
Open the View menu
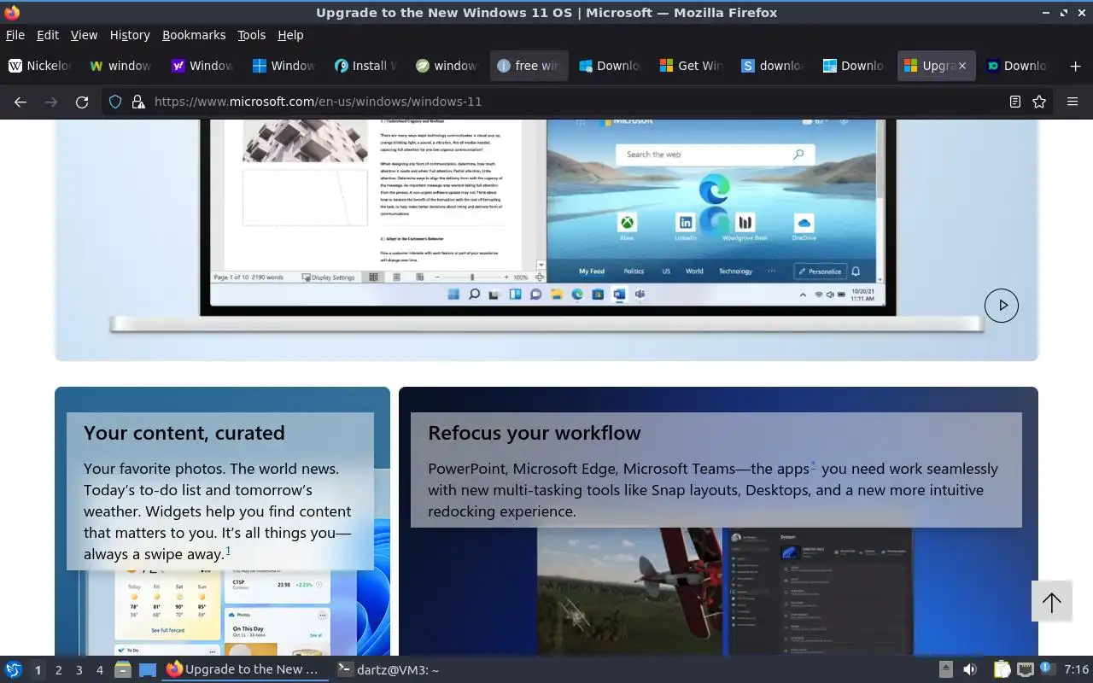[x=84, y=35]
